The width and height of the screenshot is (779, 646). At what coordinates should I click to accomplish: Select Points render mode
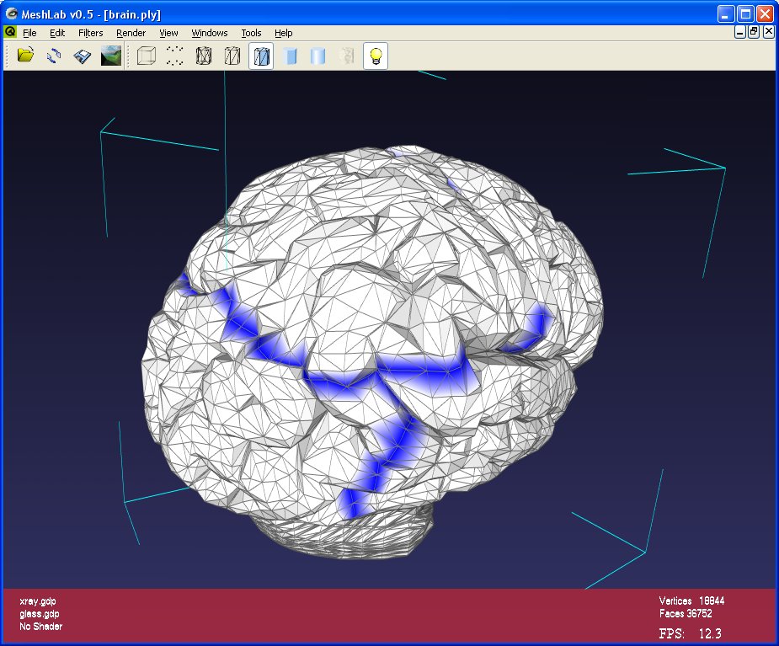pos(175,56)
